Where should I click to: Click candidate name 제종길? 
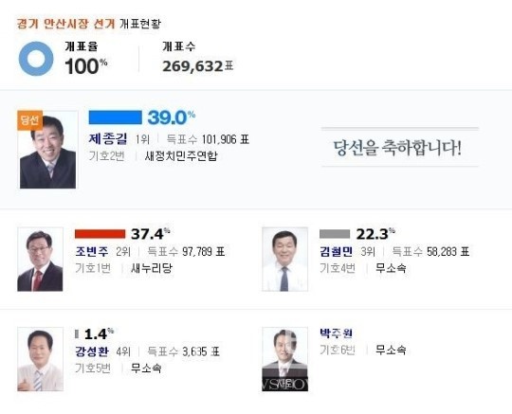pyautogui.click(x=108, y=139)
